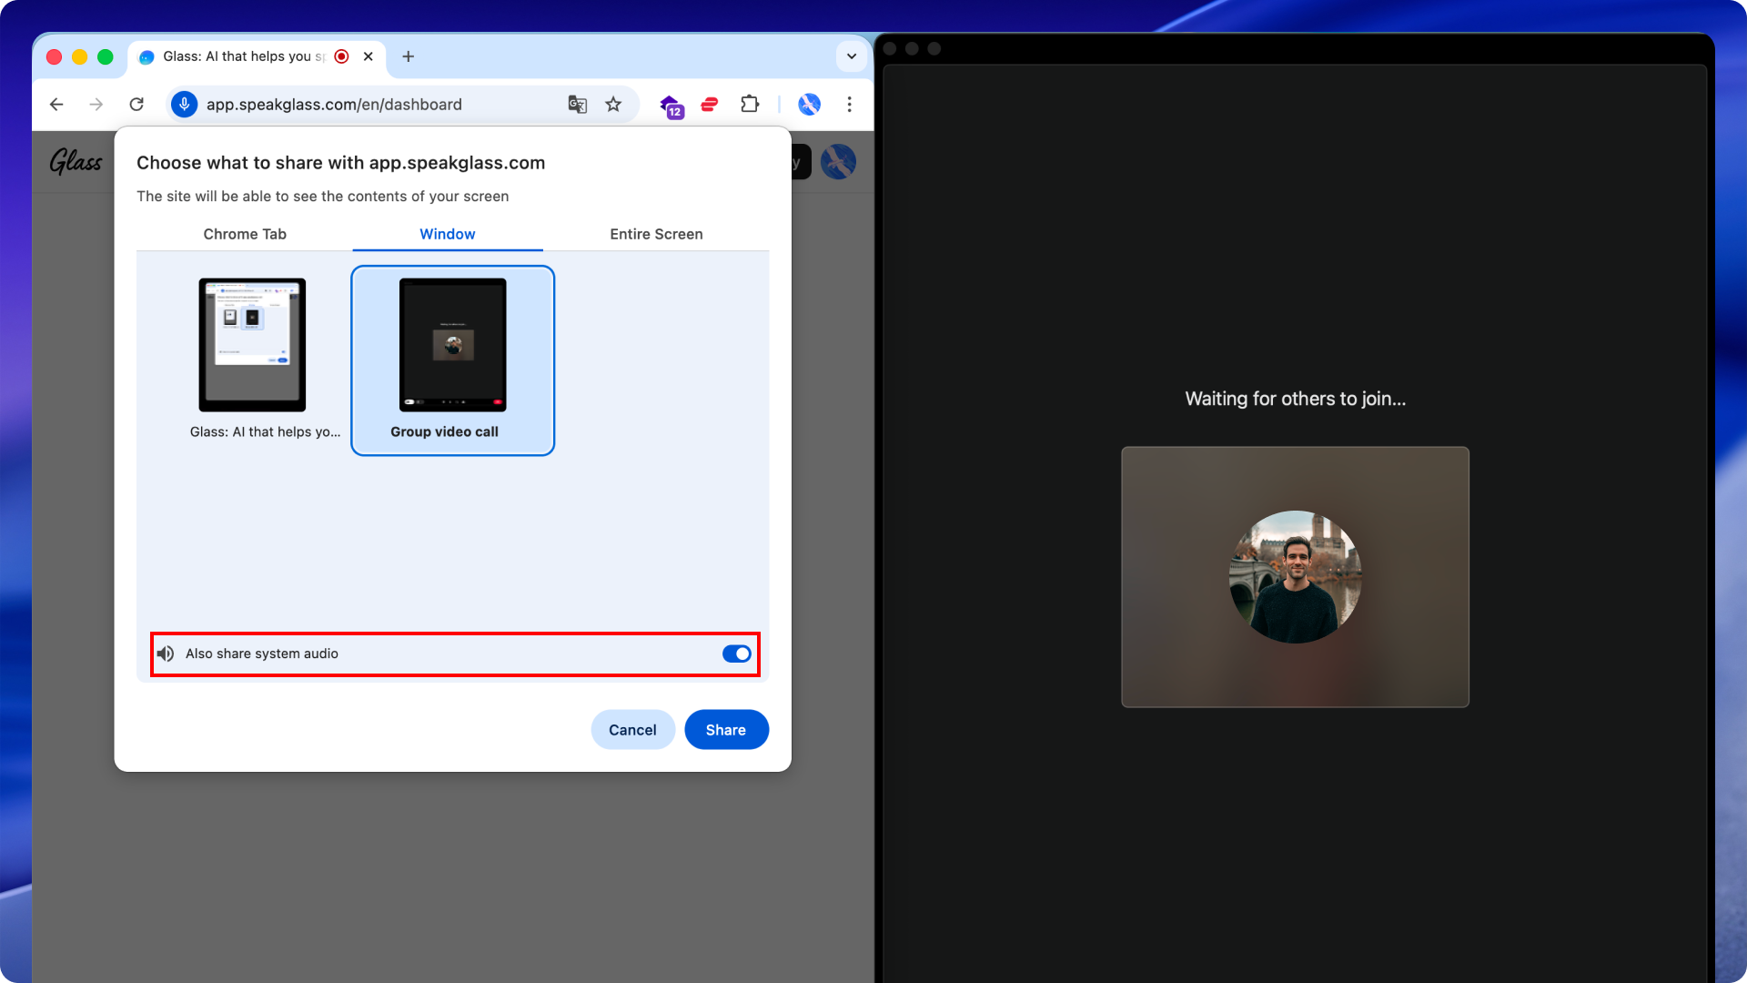
Task: Click the purple extension with 12 badge
Action: pos(671,106)
